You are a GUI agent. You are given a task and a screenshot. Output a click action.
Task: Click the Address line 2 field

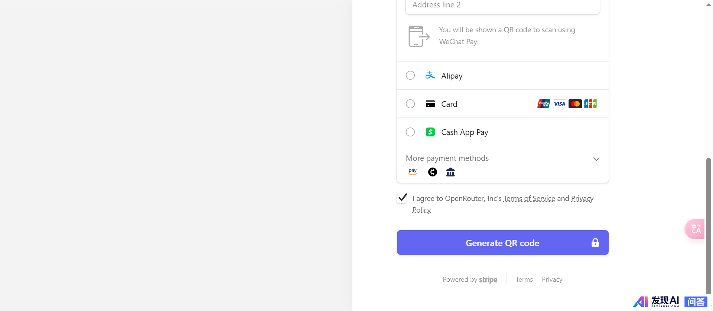tap(502, 6)
